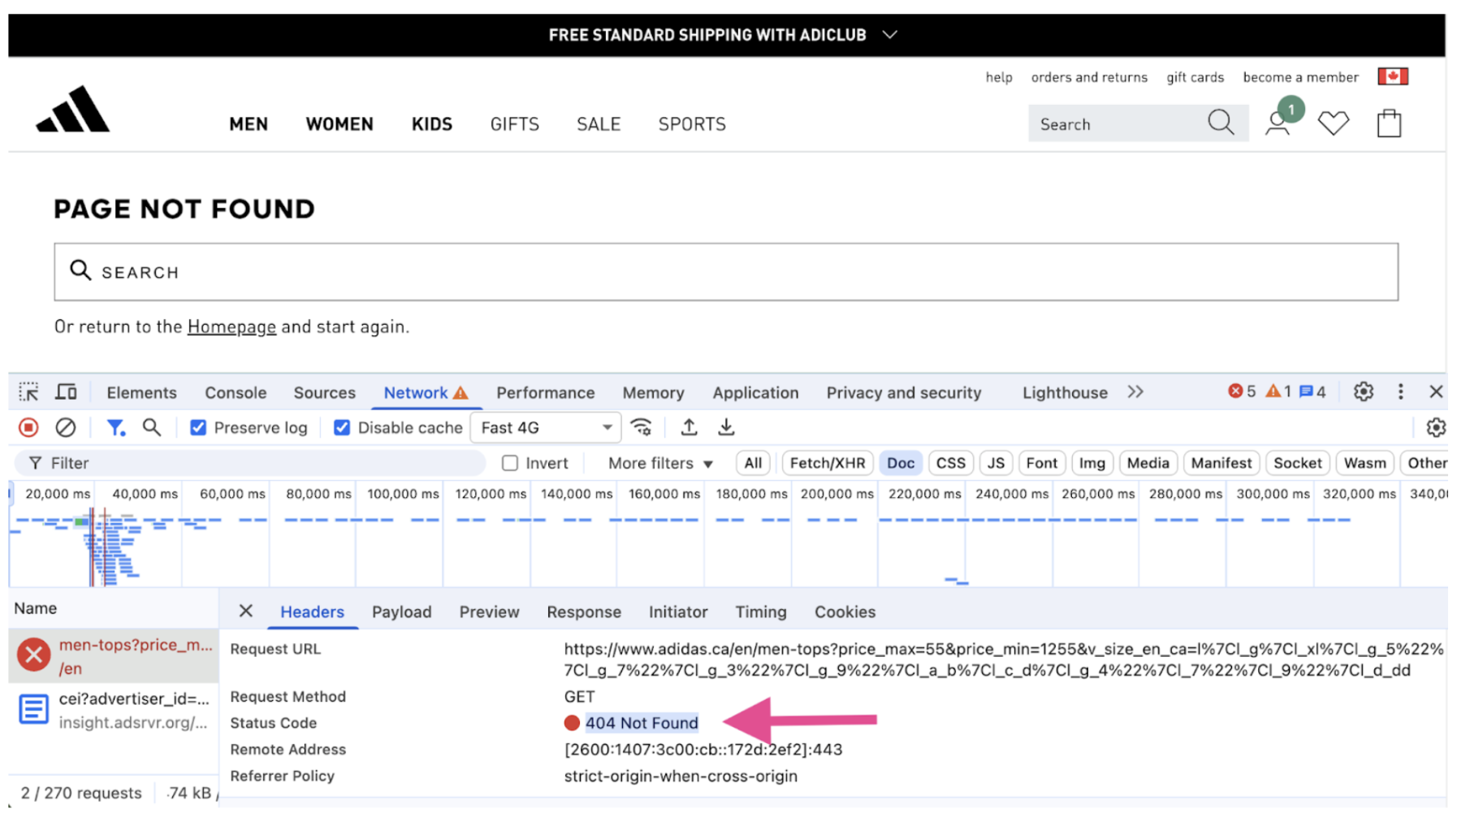This screenshot has width=1457, height=817.
Task: Expand the hidden DevTools tabs chevron
Action: click(x=1135, y=392)
